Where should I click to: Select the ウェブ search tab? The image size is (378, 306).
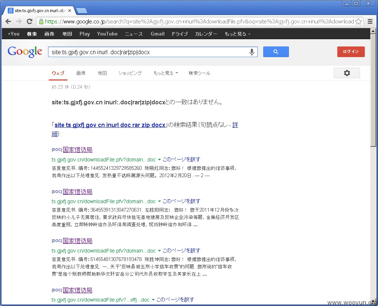coord(58,73)
